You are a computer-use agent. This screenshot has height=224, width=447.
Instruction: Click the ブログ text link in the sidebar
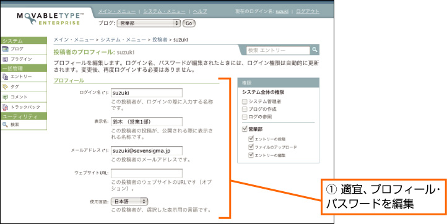(17, 49)
